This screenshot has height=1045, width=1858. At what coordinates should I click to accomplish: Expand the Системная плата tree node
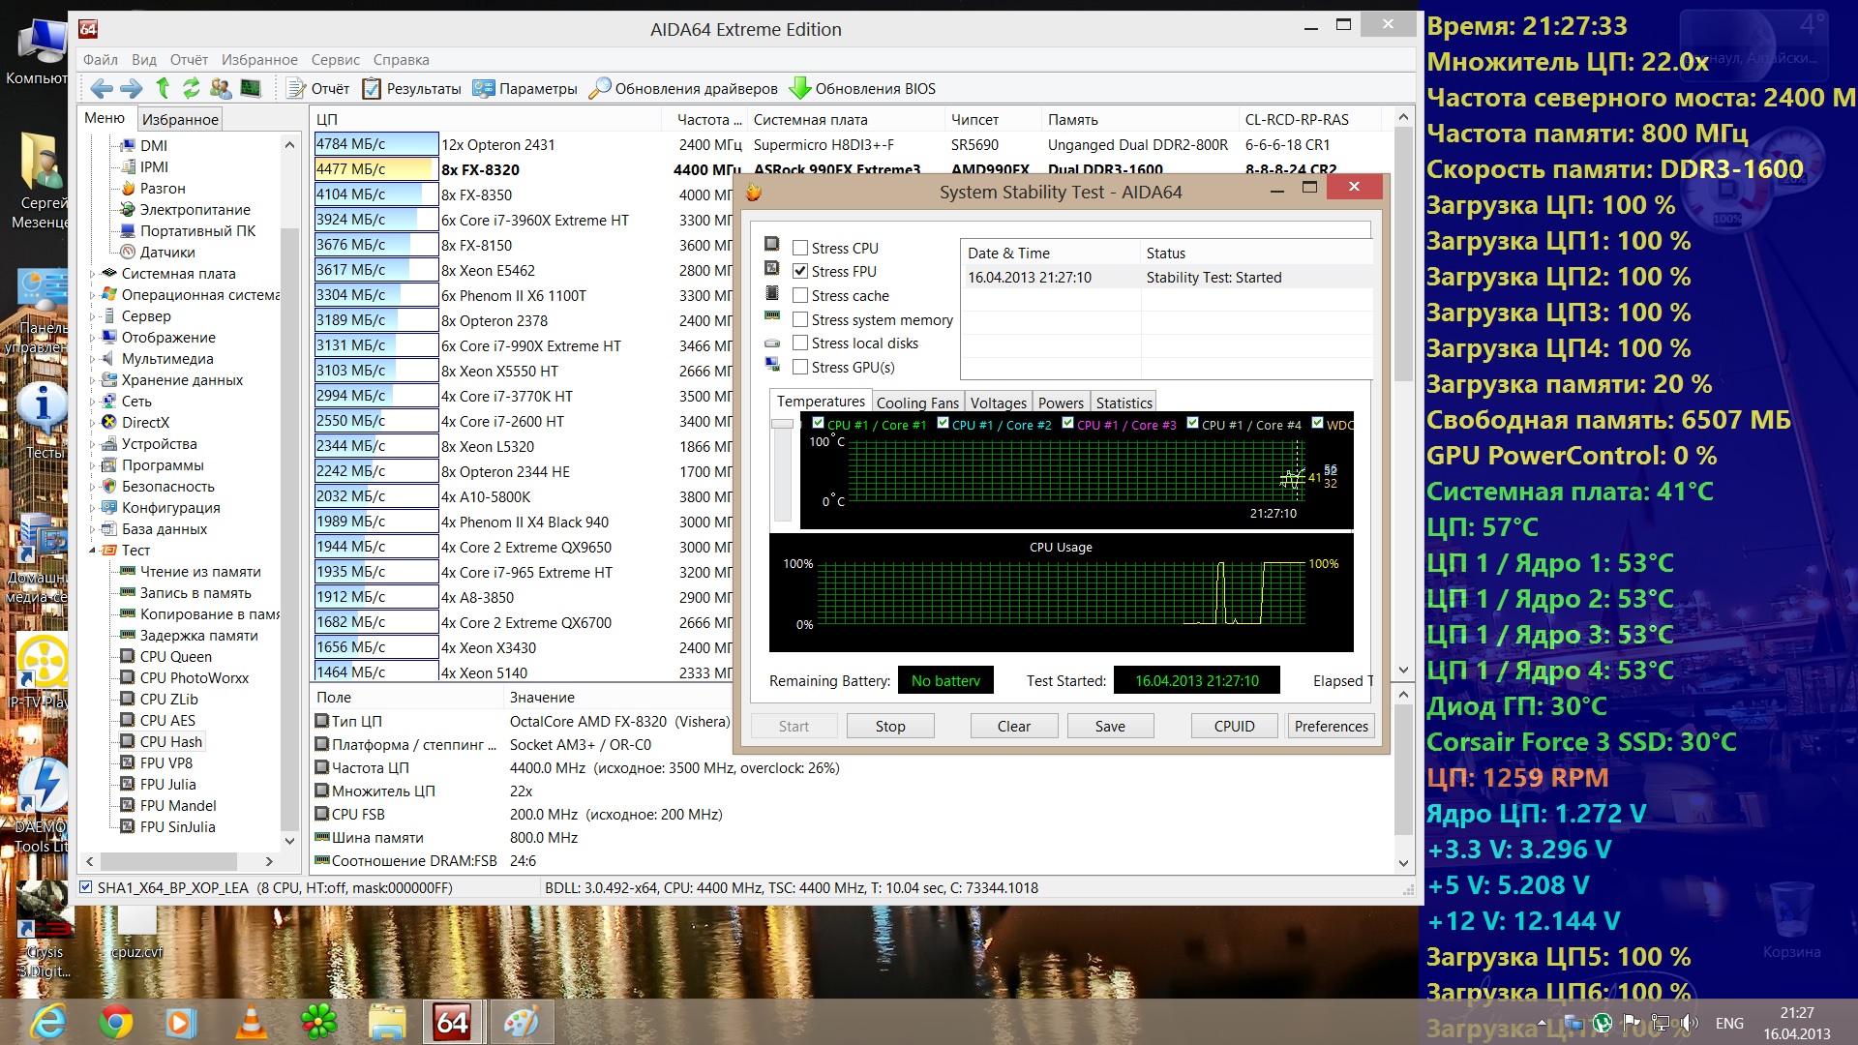[x=93, y=274]
